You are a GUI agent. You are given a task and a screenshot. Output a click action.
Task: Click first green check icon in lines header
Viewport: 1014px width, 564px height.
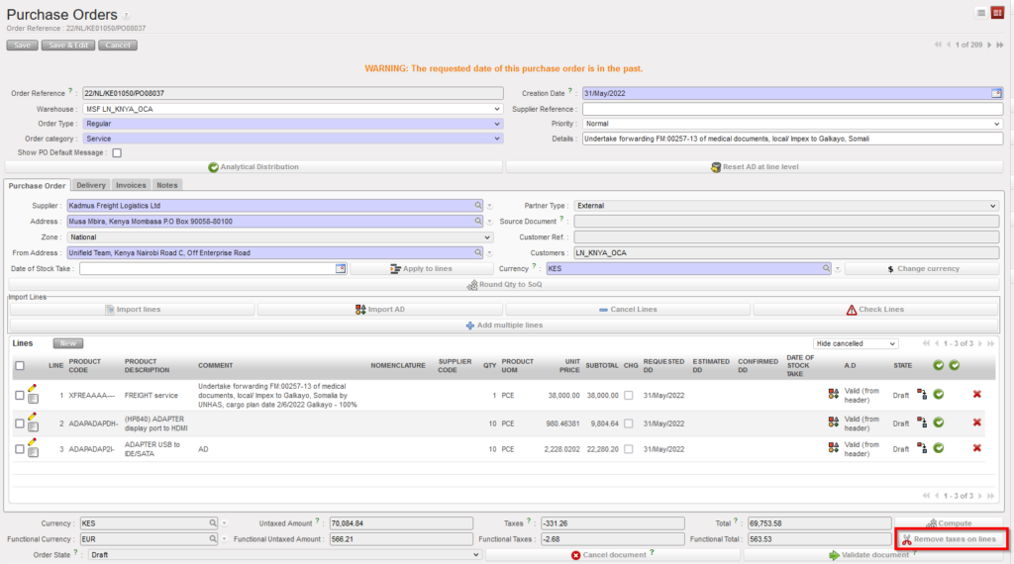pyautogui.click(x=939, y=366)
